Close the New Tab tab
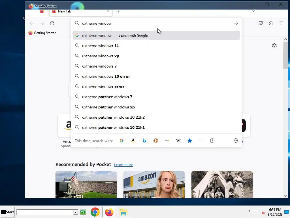 (108, 11)
